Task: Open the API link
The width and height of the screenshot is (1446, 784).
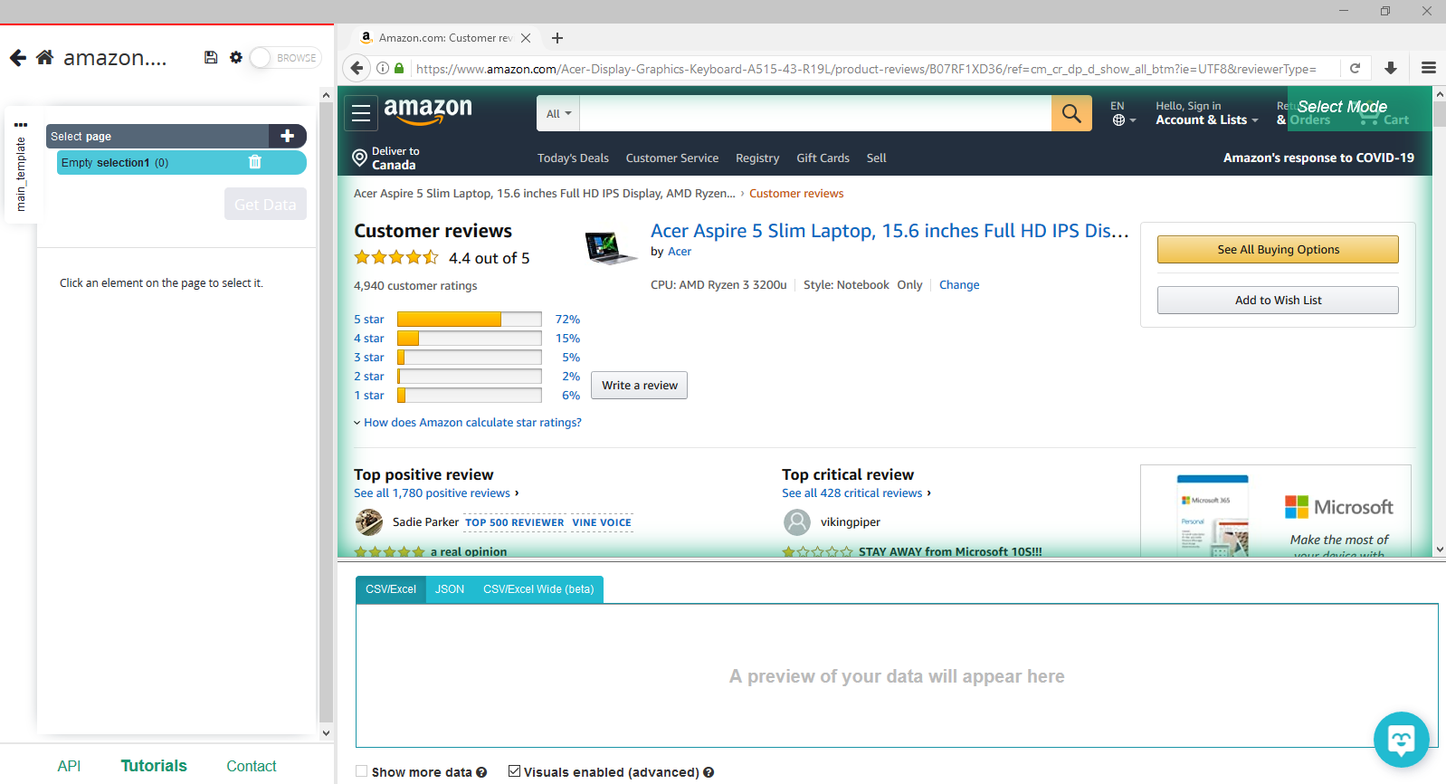Action: click(69, 766)
